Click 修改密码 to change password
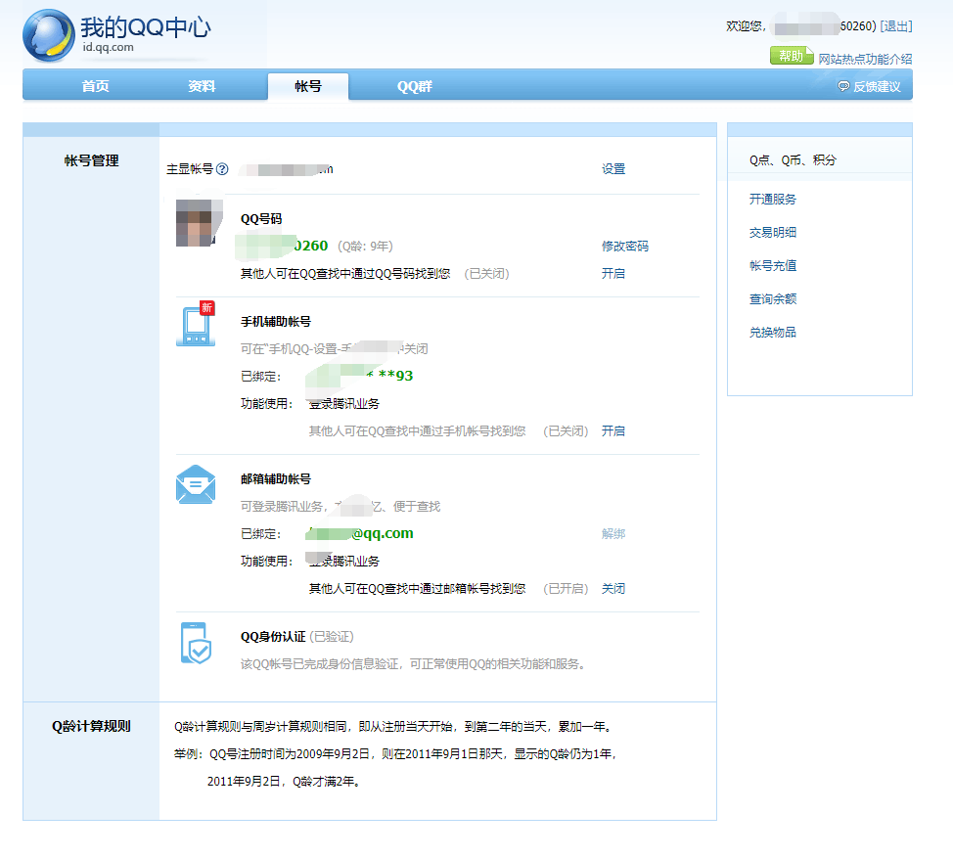The image size is (953, 858). point(624,247)
